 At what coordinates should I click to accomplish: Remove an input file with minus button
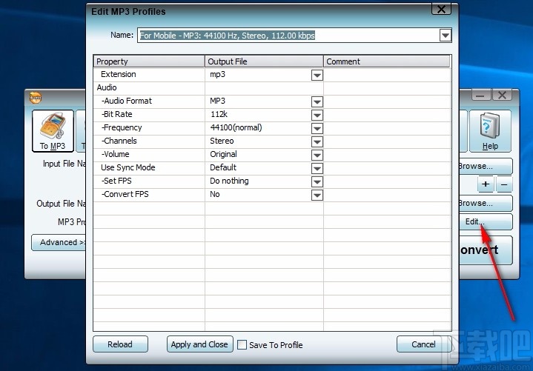pos(504,184)
